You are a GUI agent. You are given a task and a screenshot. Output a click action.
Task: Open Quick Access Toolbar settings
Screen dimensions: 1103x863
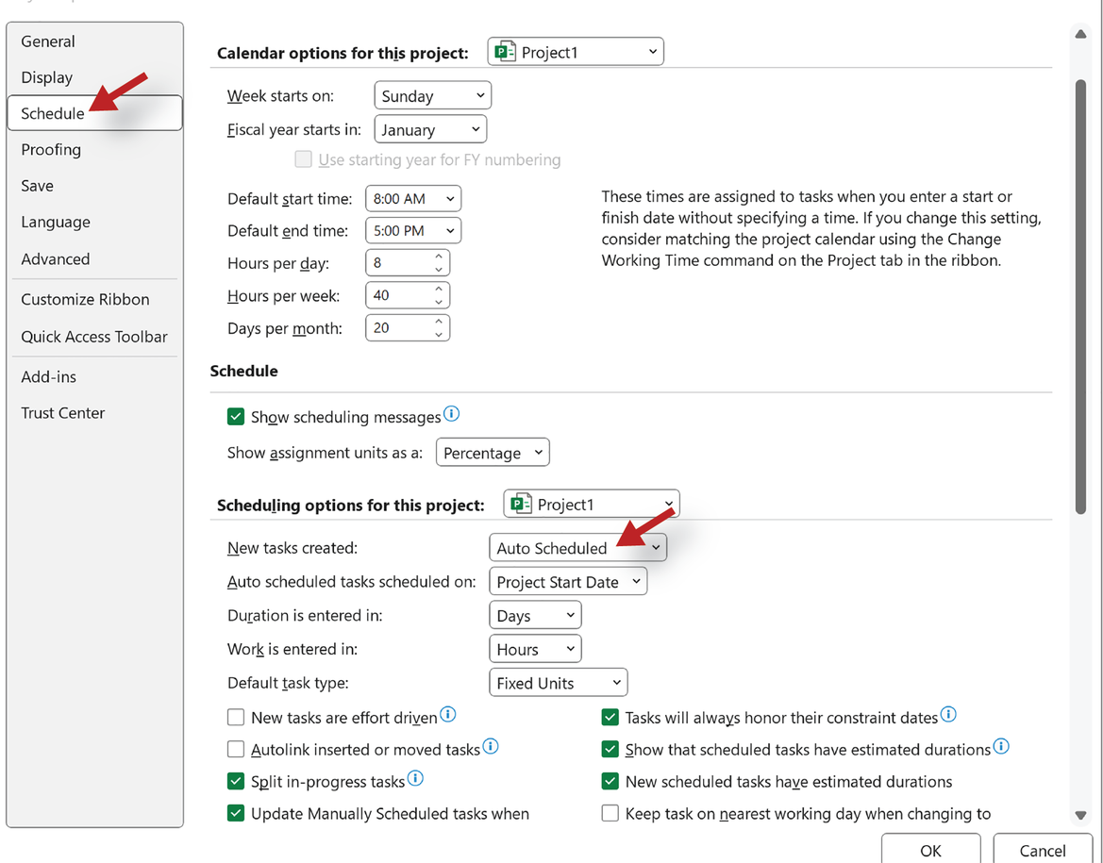coord(94,336)
